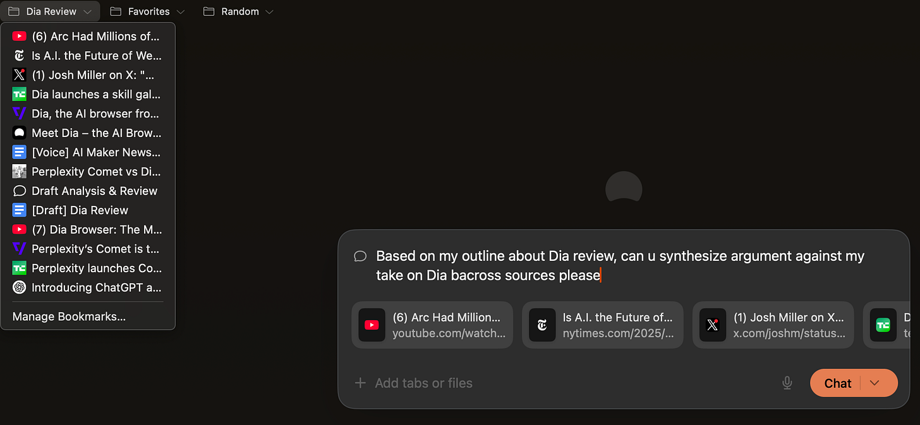The image size is (920, 425).
Task: Click the Random folder icon
Action: click(x=209, y=11)
